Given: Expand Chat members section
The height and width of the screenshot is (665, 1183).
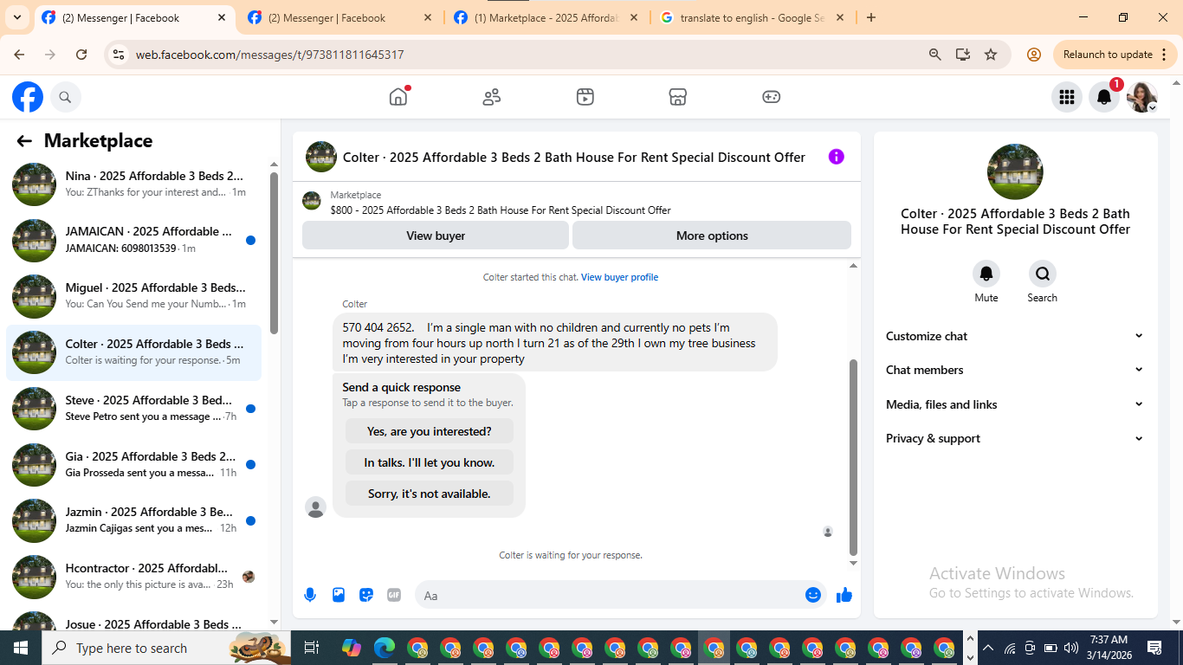Looking at the screenshot, I should tap(1015, 370).
